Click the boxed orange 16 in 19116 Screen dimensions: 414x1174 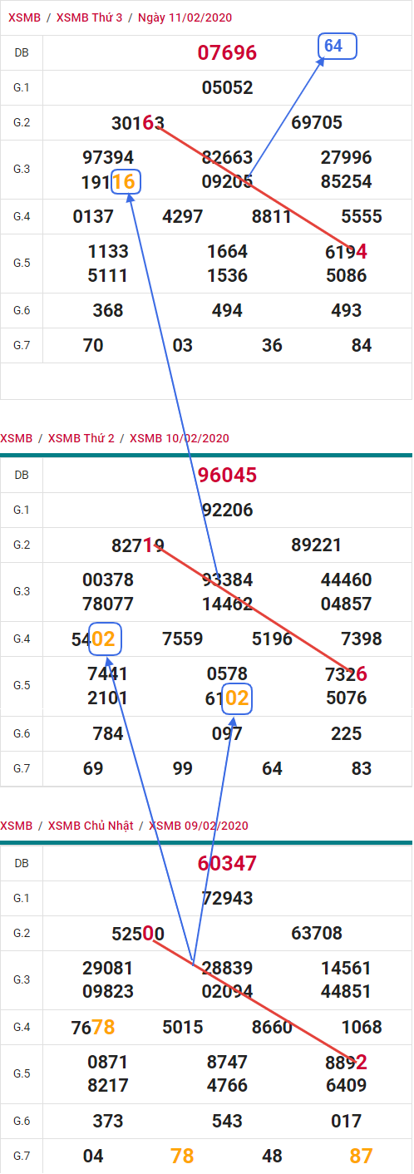pyautogui.click(x=126, y=181)
